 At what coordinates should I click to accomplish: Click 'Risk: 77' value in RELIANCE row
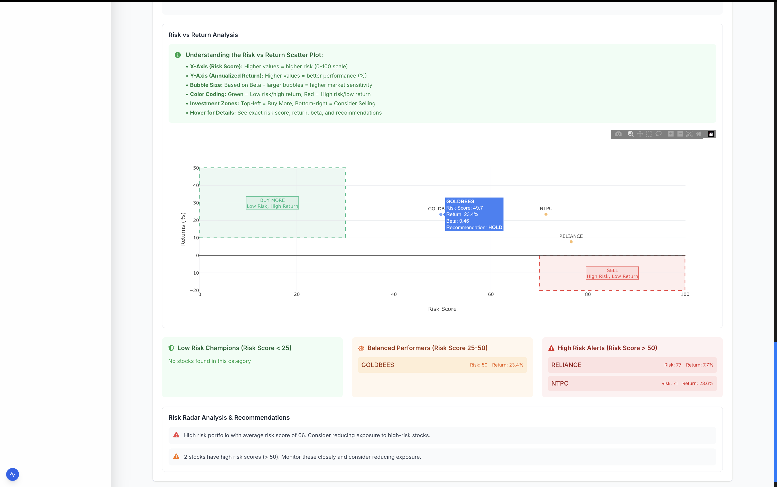pyautogui.click(x=673, y=365)
